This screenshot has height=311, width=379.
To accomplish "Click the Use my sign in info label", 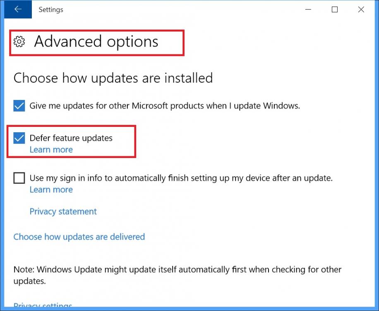I will point(181,178).
